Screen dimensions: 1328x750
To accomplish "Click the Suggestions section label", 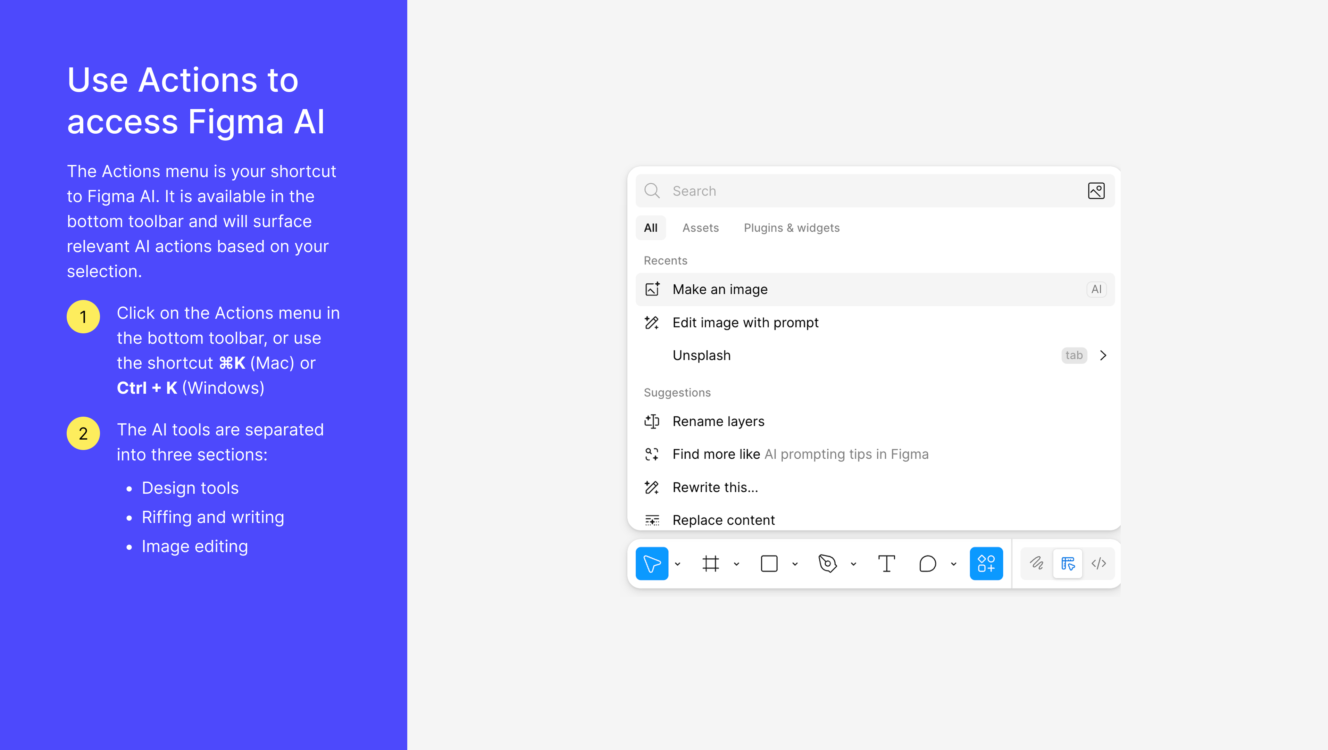I will point(677,392).
